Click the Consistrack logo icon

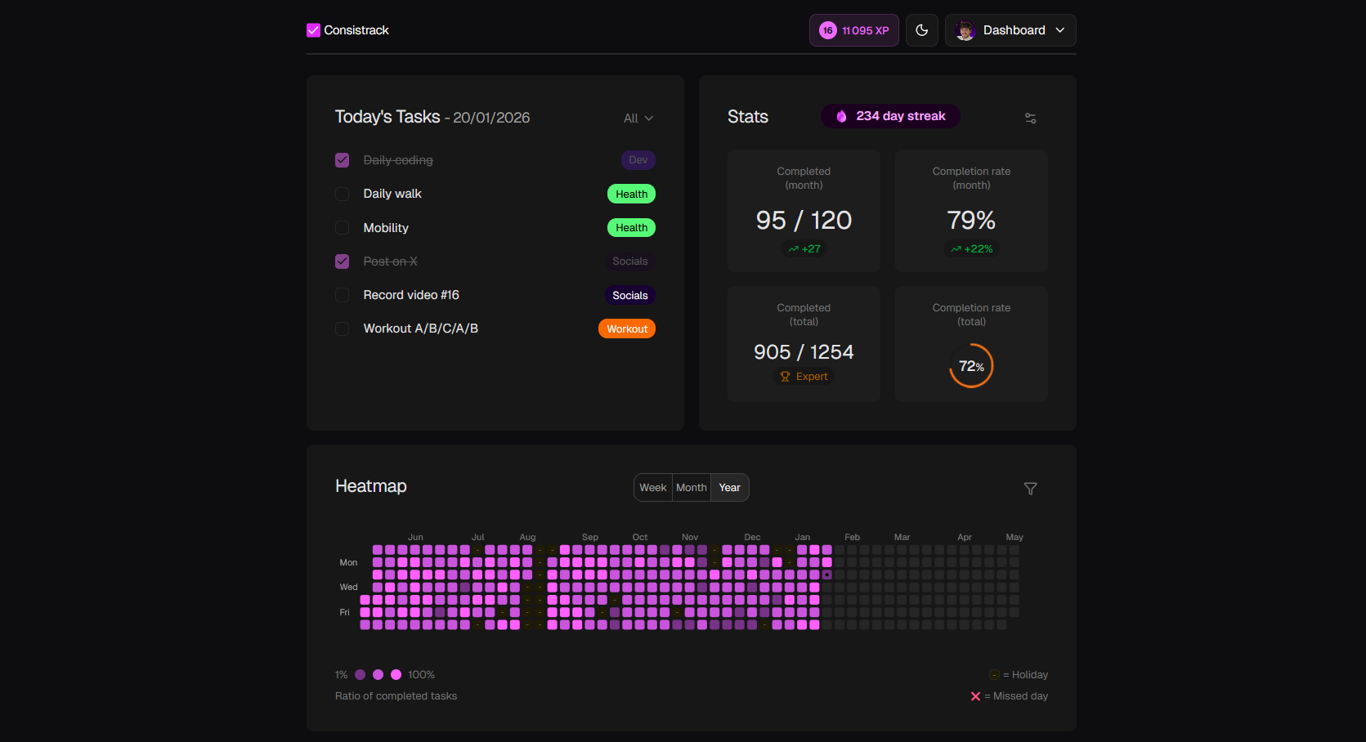pyautogui.click(x=313, y=30)
